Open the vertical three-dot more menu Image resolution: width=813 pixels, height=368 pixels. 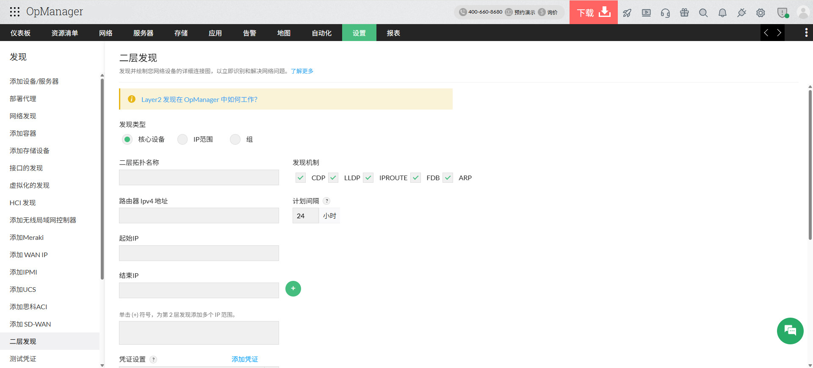(806, 33)
